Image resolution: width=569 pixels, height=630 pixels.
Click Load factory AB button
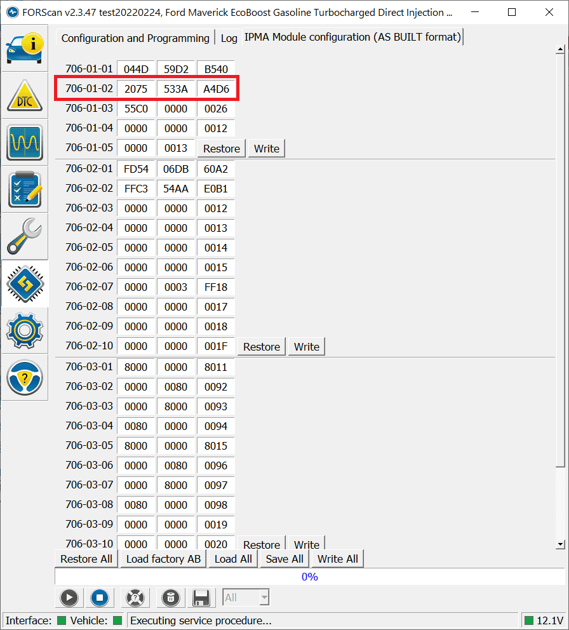[164, 559]
